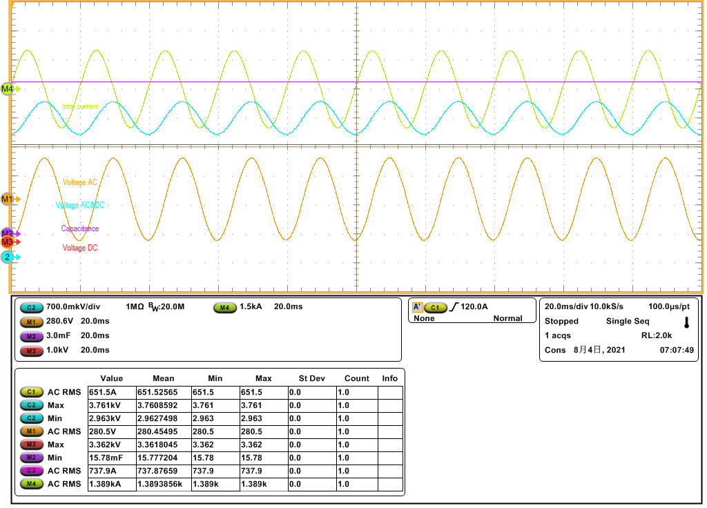The image size is (707, 508).
Task: Click the M4 waveform ground marker
Action: point(8,89)
